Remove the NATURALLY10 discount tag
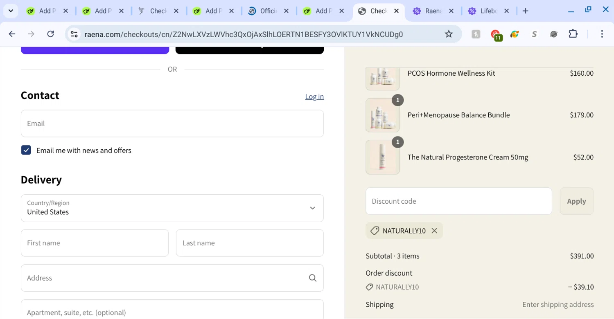614x319 pixels. click(x=434, y=231)
